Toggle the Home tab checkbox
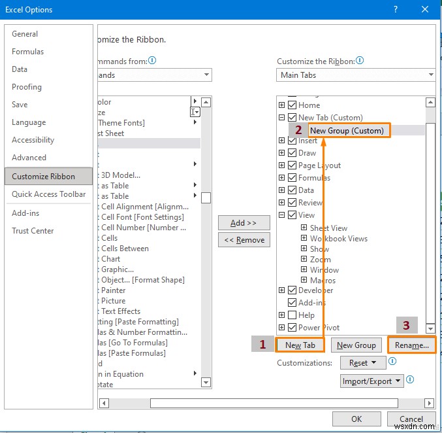The image size is (442, 433). pyautogui.click(x=292, y=105)
